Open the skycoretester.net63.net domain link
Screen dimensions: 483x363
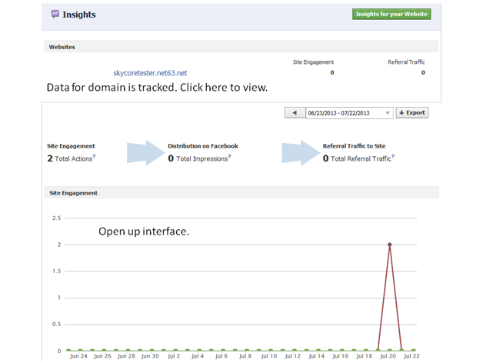click(150, 73)
